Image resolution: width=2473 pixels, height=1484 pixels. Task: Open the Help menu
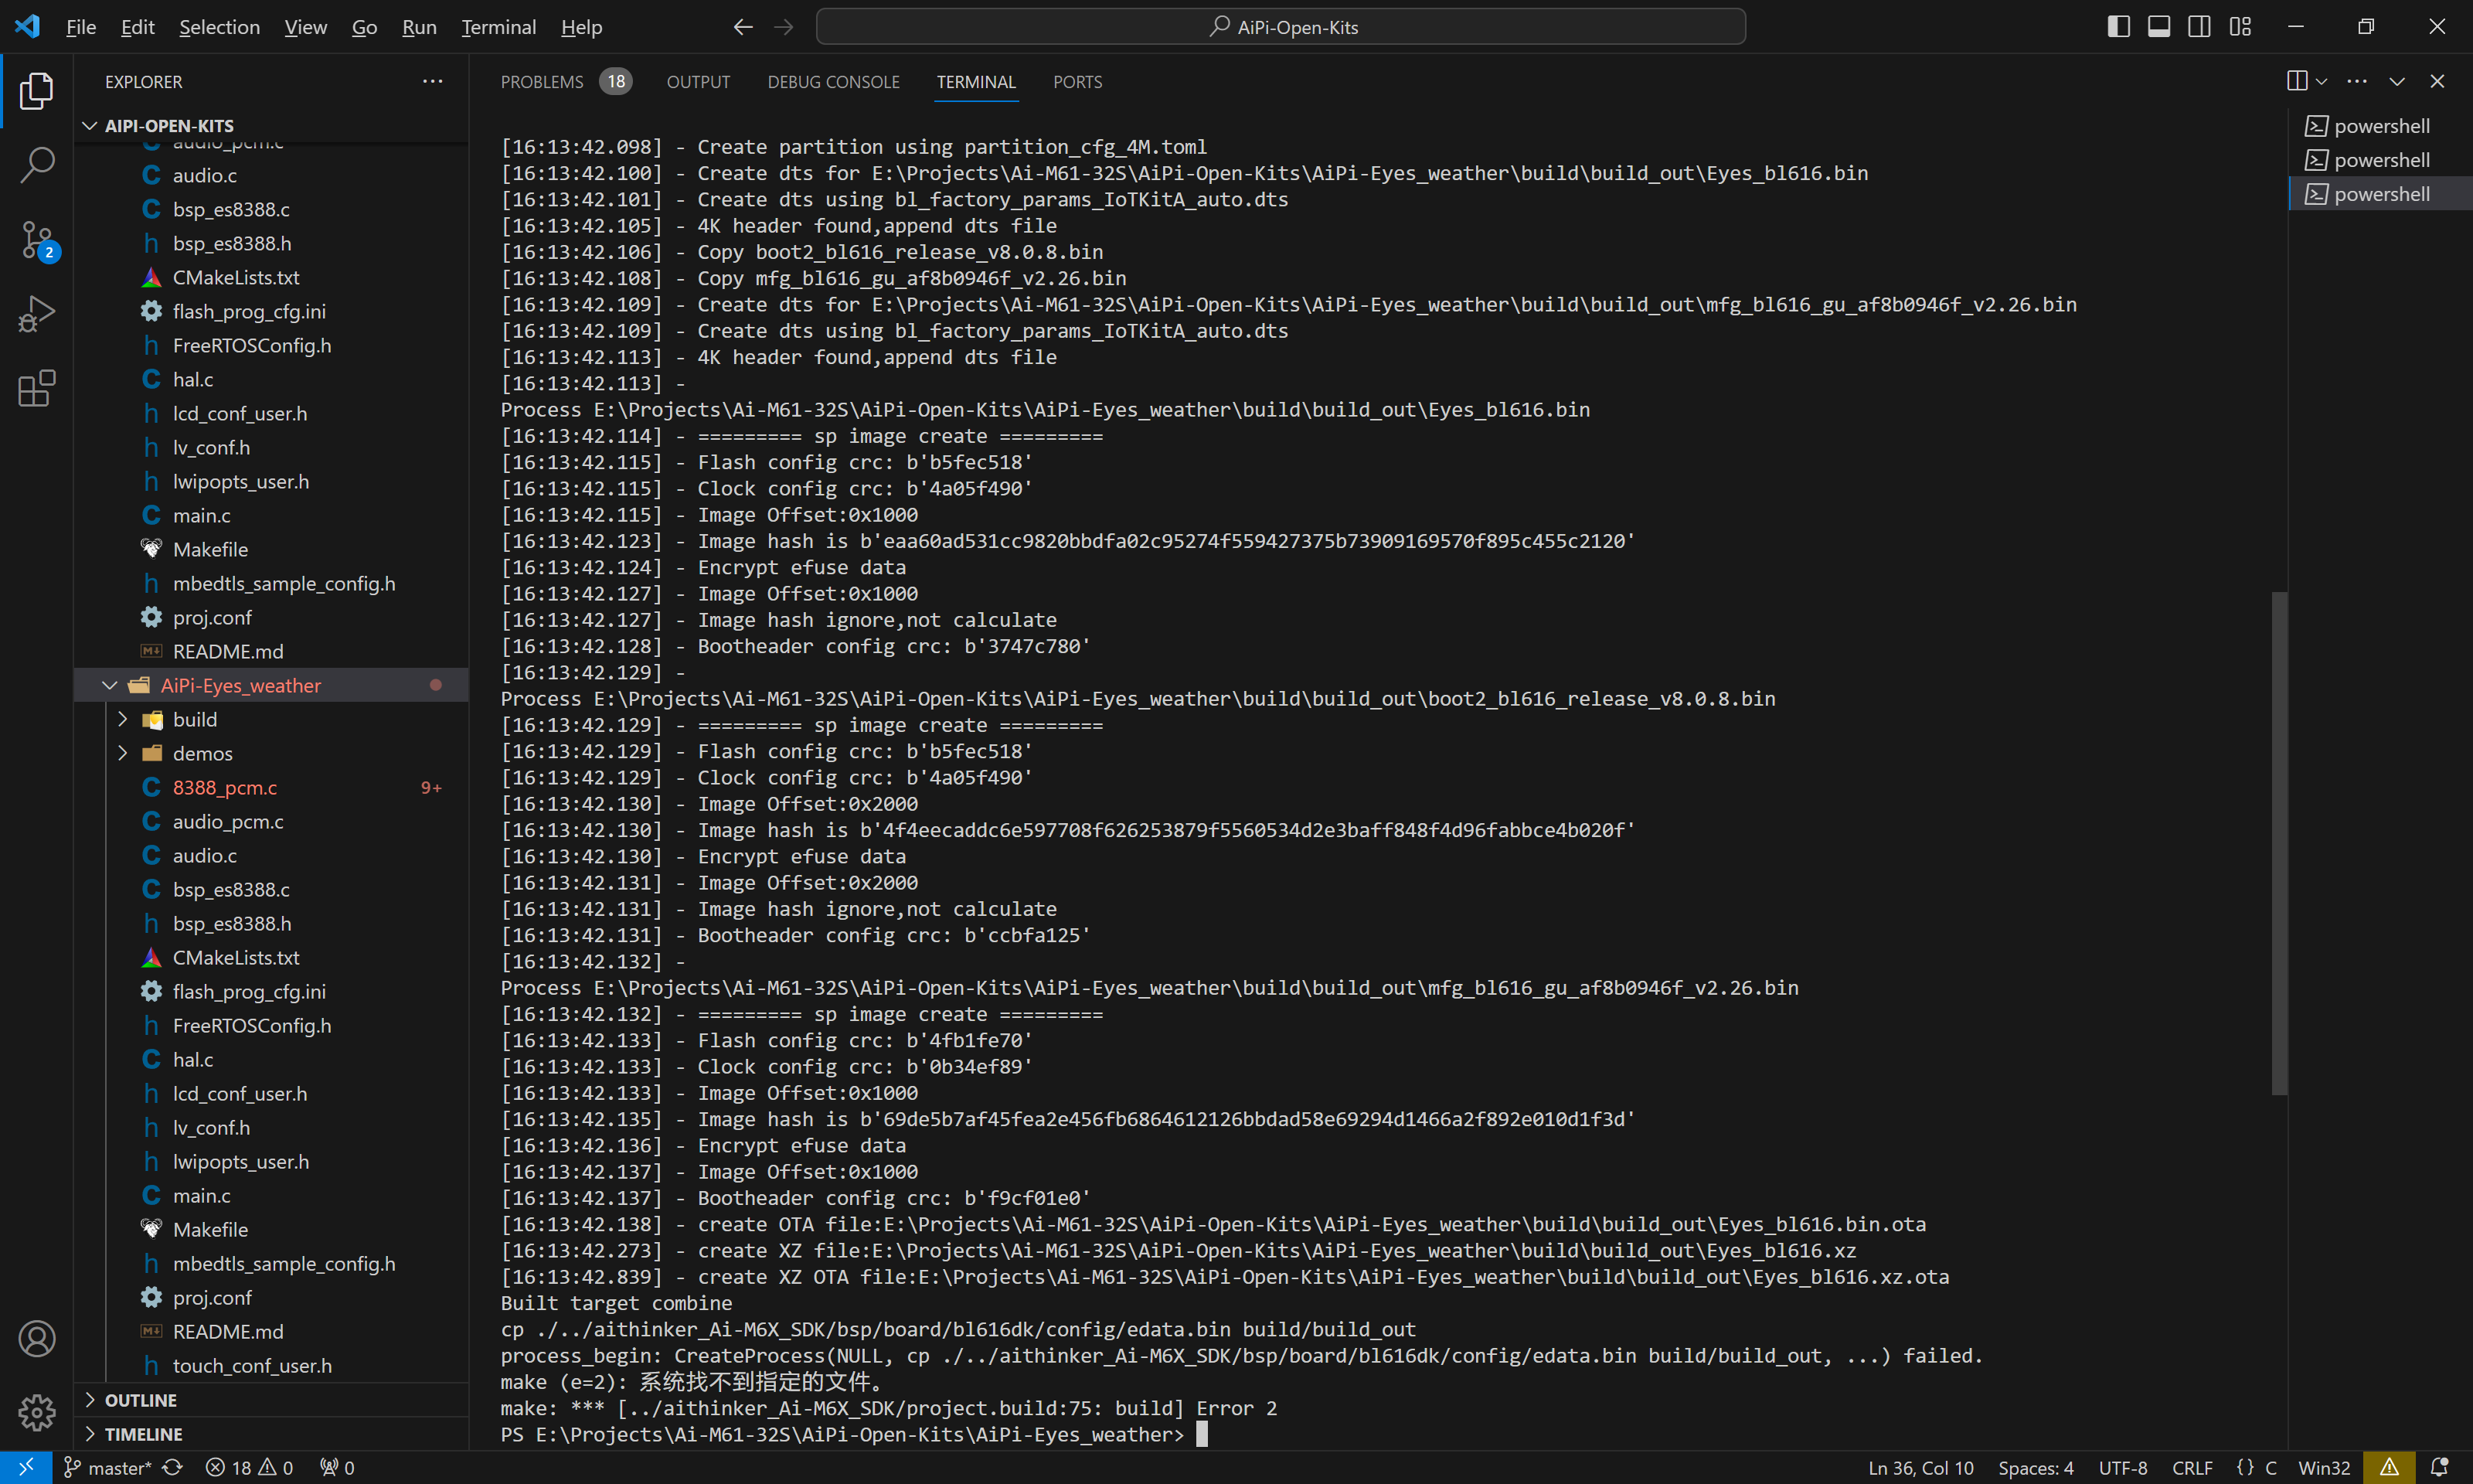coord(580,27)
